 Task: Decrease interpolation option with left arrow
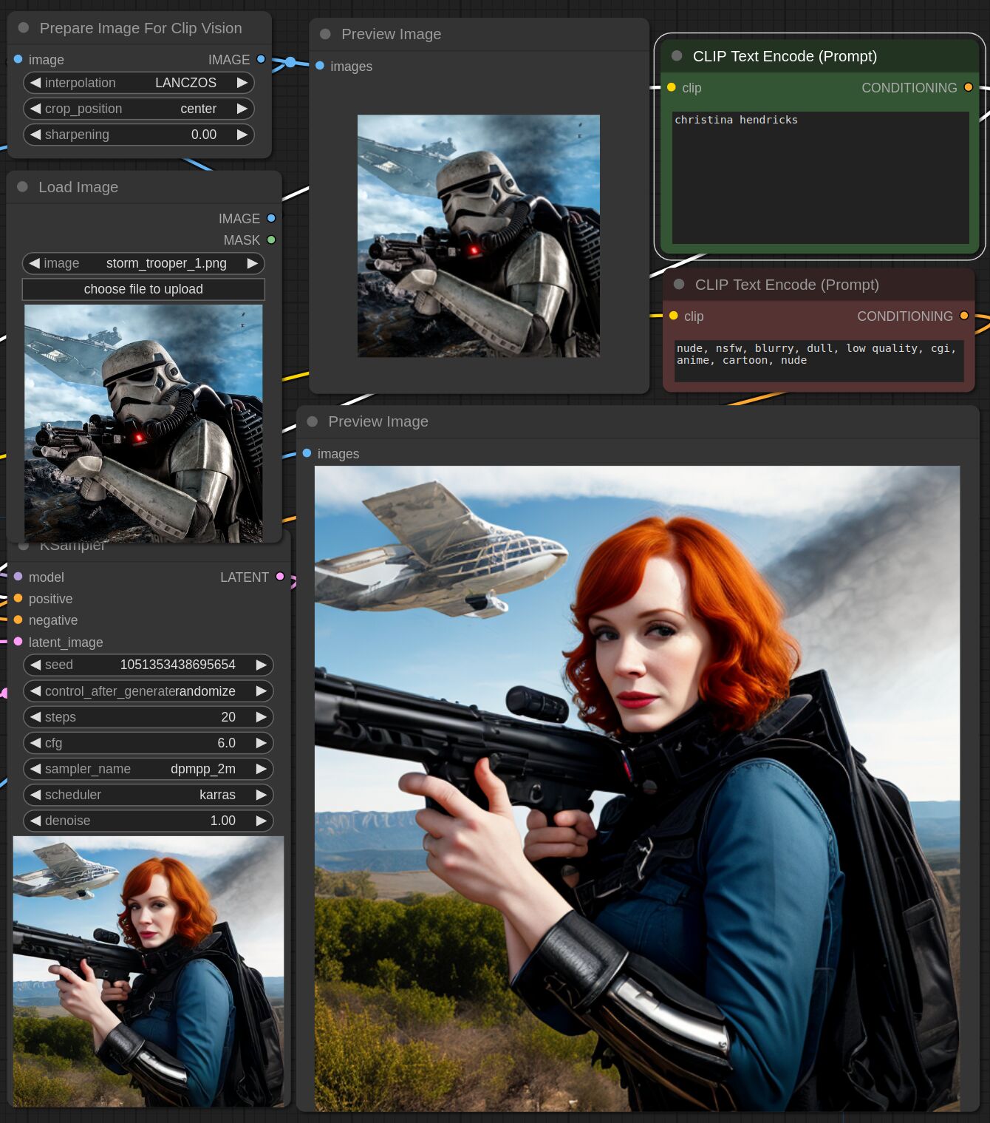35,83
